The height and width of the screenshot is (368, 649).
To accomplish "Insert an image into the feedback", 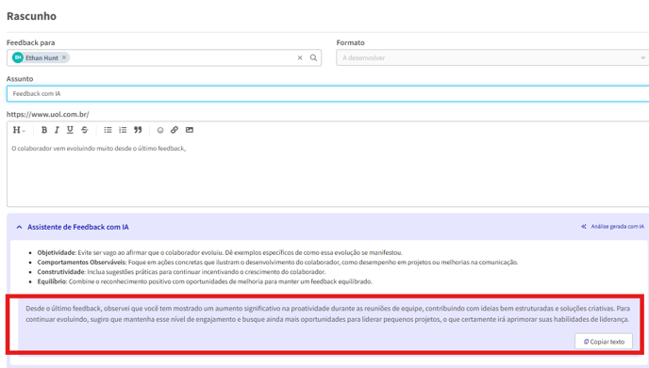I will pos(190,130).
